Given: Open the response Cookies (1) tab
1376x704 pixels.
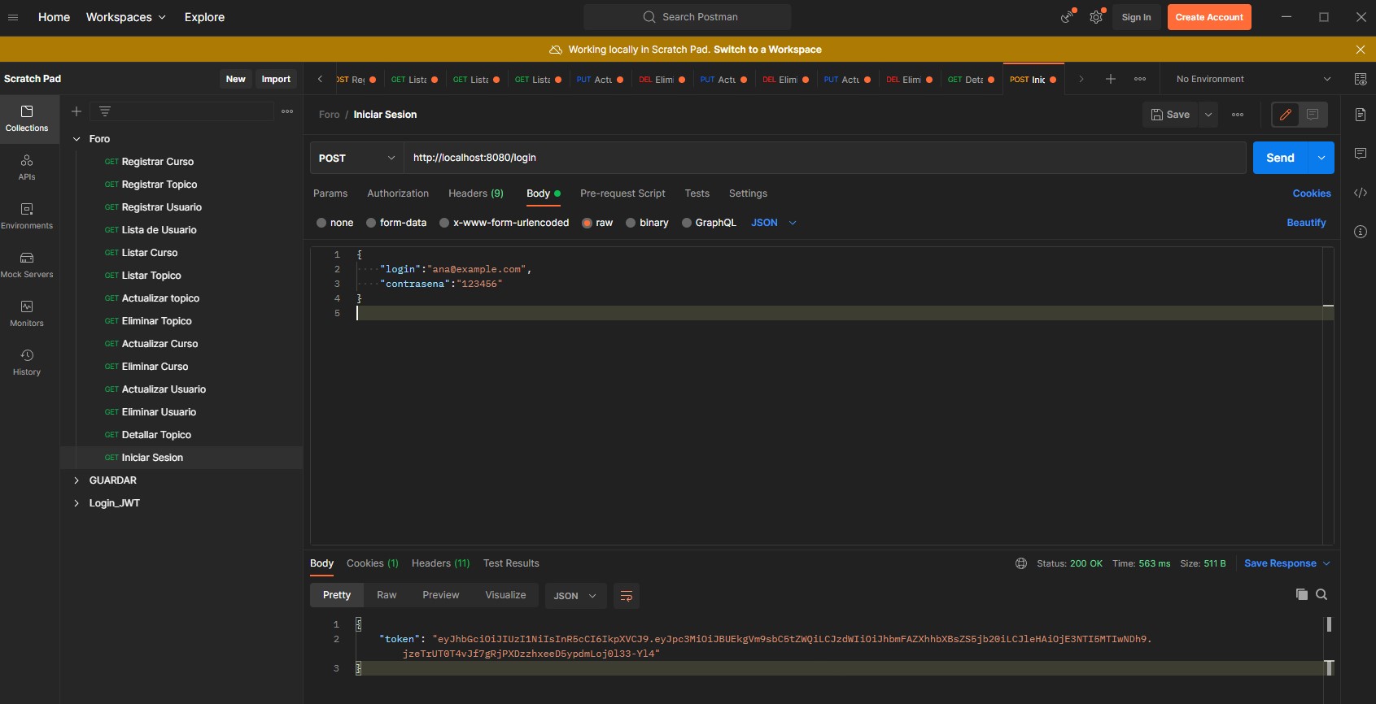Looking at the screenshot, I should point(373,563).
